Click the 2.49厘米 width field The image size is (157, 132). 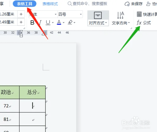(x=8, y=22)
